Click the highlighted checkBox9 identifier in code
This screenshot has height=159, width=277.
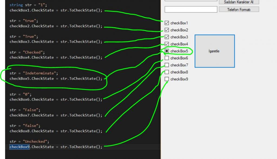(x=19, y=147)
